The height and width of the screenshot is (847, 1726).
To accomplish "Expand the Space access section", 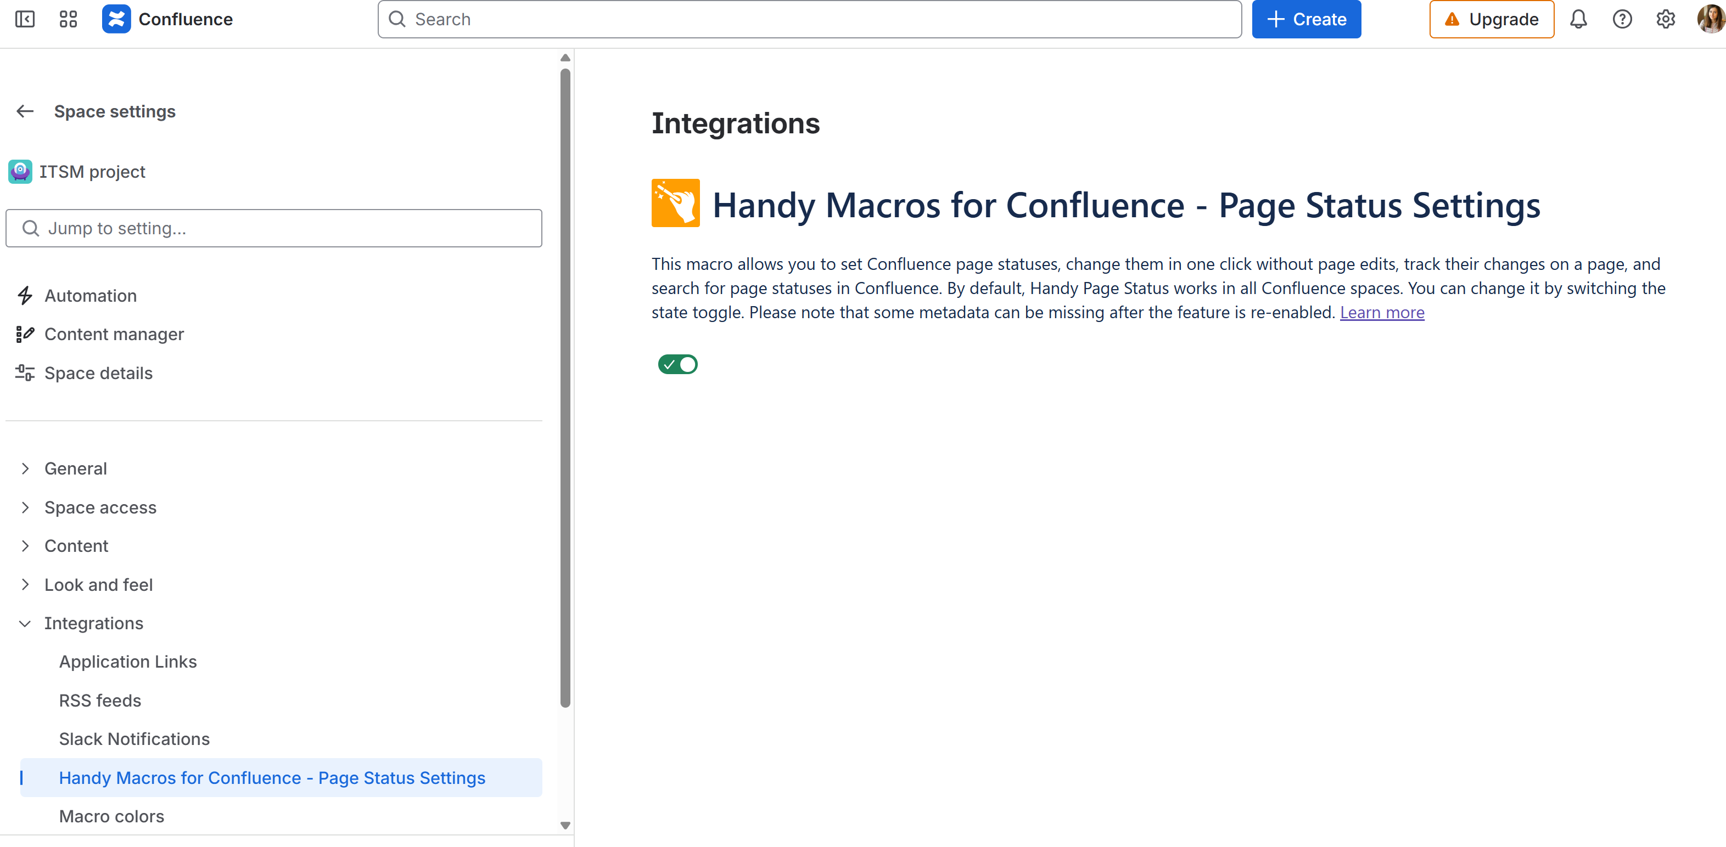I will pyautogui.click(x=25, y=507).
